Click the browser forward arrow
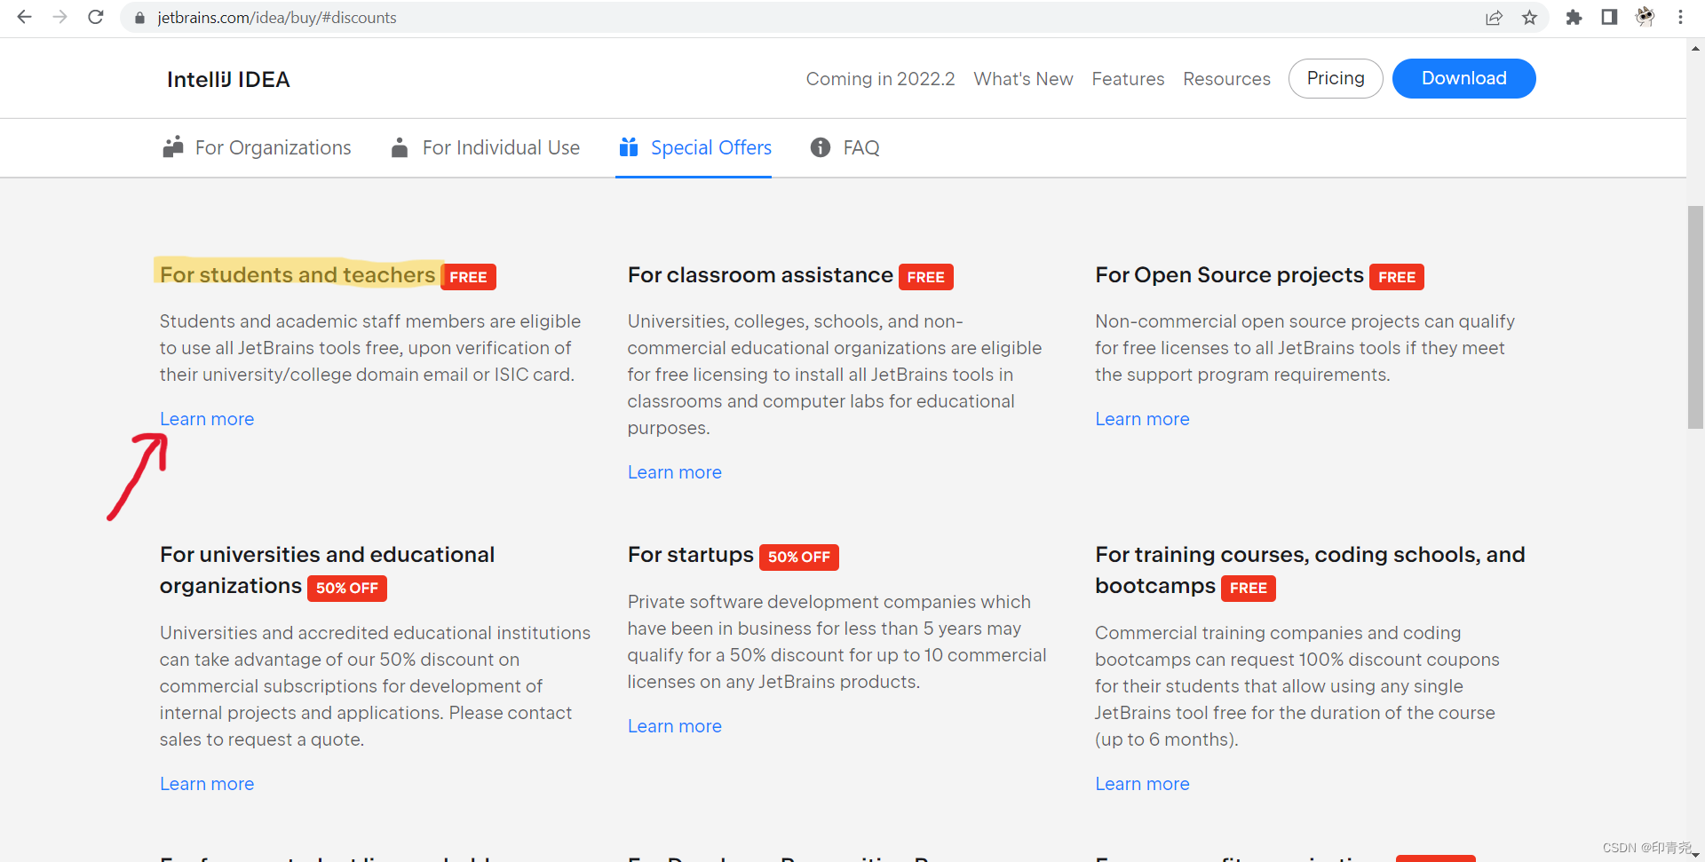Viewport: 1705px width, 862px height. [59, 17]
